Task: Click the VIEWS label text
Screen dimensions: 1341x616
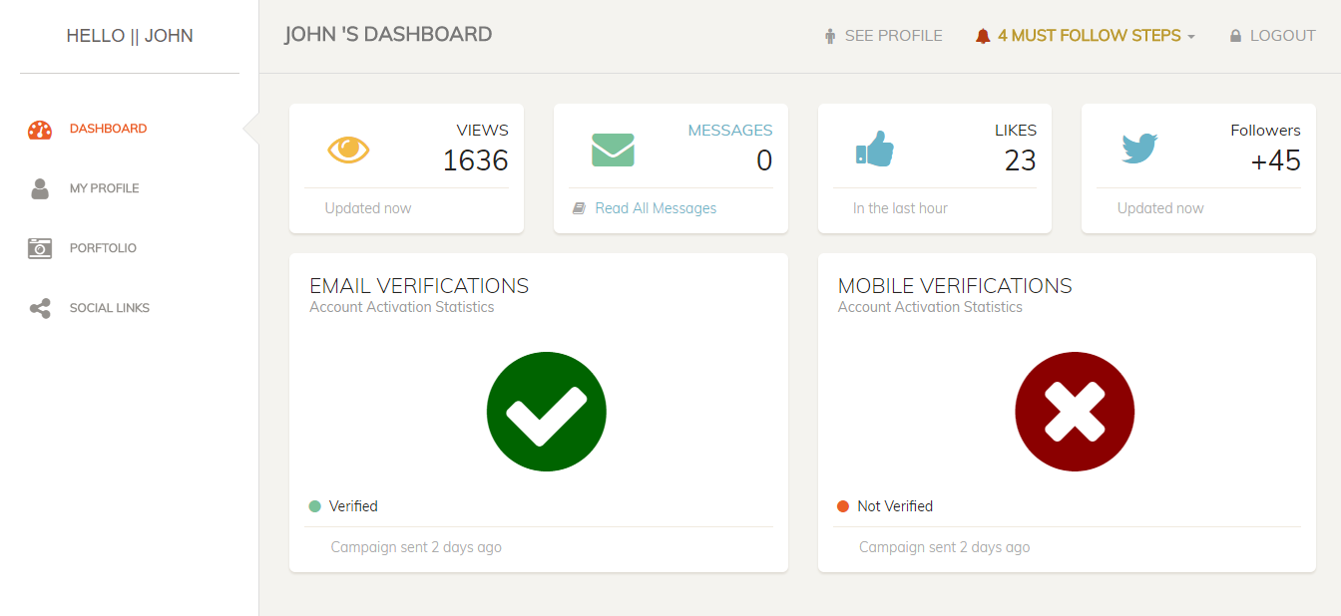Action: (483, 130)
